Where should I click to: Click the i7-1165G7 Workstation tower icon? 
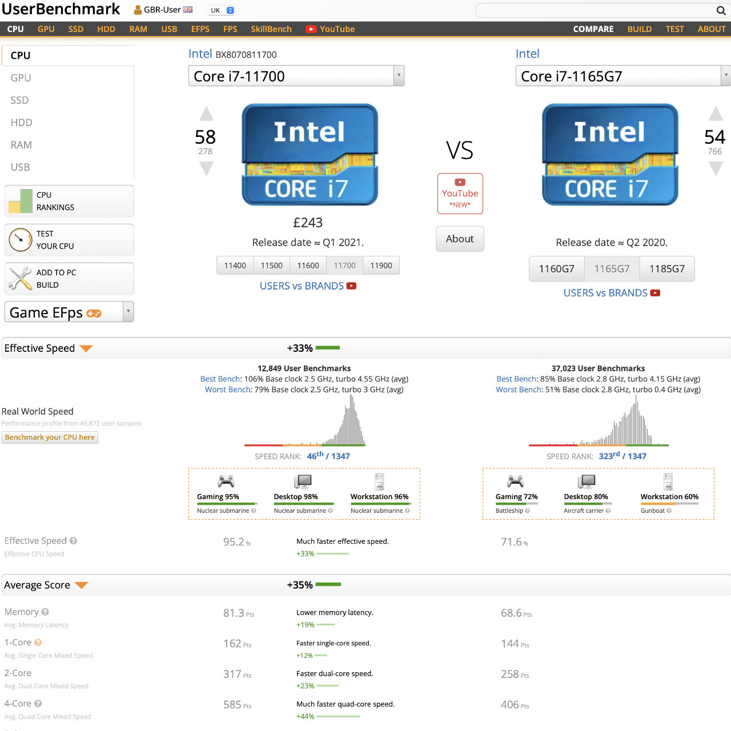point(668,481)
